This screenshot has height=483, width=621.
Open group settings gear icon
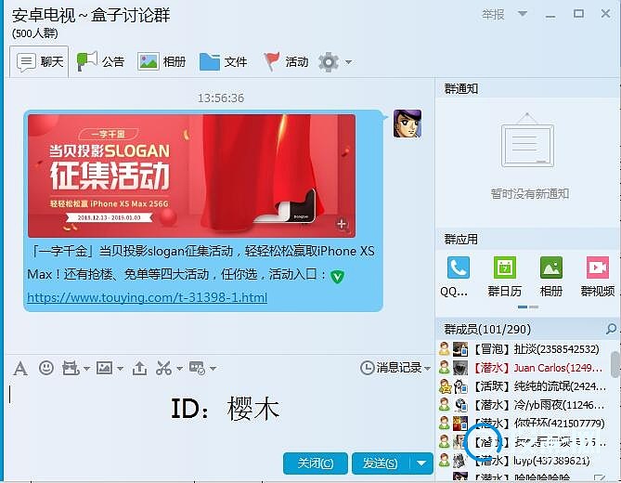point(329,62)
